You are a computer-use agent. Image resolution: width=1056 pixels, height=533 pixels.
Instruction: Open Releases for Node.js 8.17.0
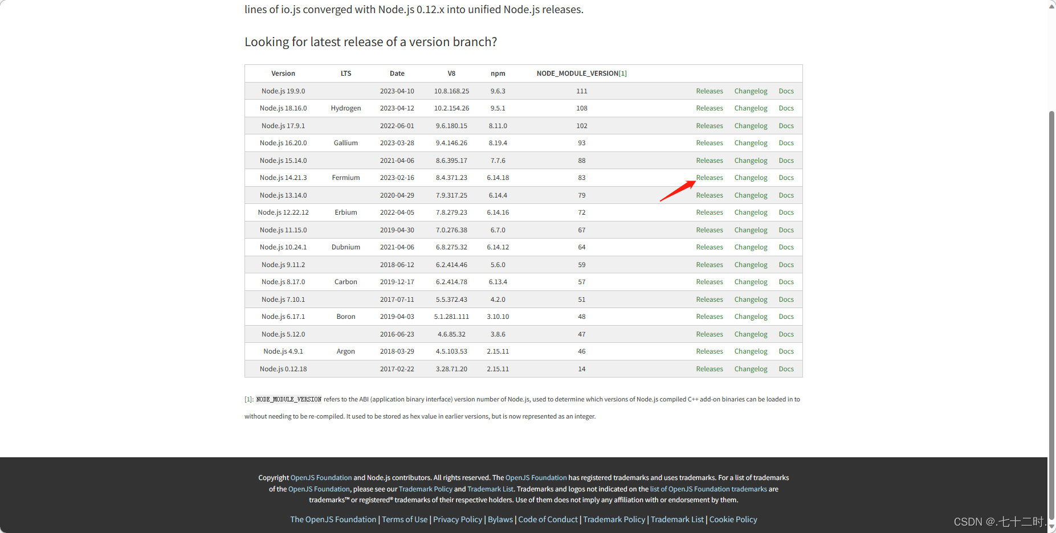pos(709,282)
